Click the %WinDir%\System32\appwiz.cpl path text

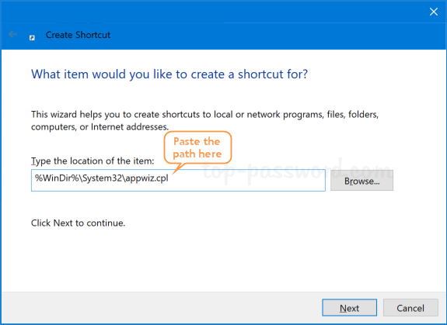102,178
